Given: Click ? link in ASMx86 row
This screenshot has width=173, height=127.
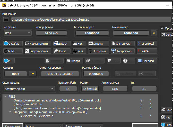Looking at the screenshot, I should 150,104.
